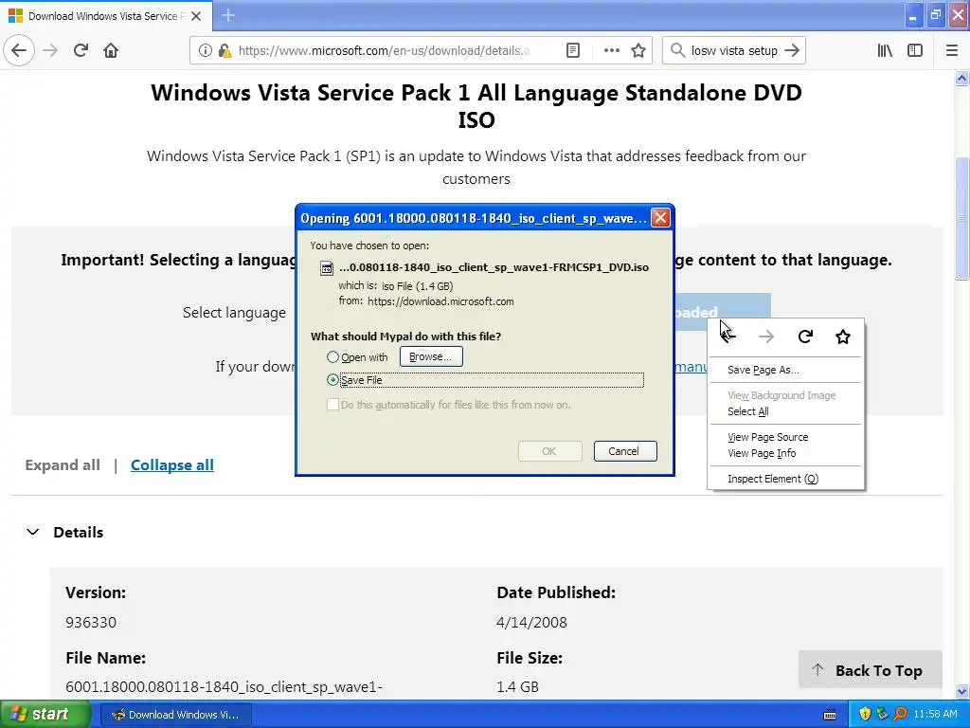Click the Browse button in dialog
Screen dimensions: 970x728
tap(431, 356)
